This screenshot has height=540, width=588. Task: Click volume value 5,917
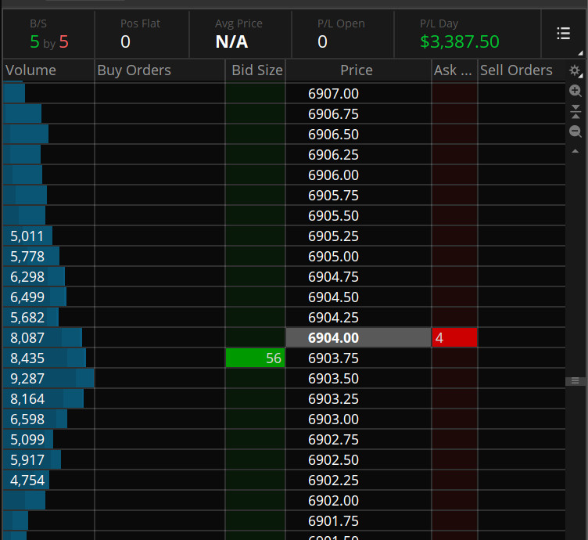(27, 459)
